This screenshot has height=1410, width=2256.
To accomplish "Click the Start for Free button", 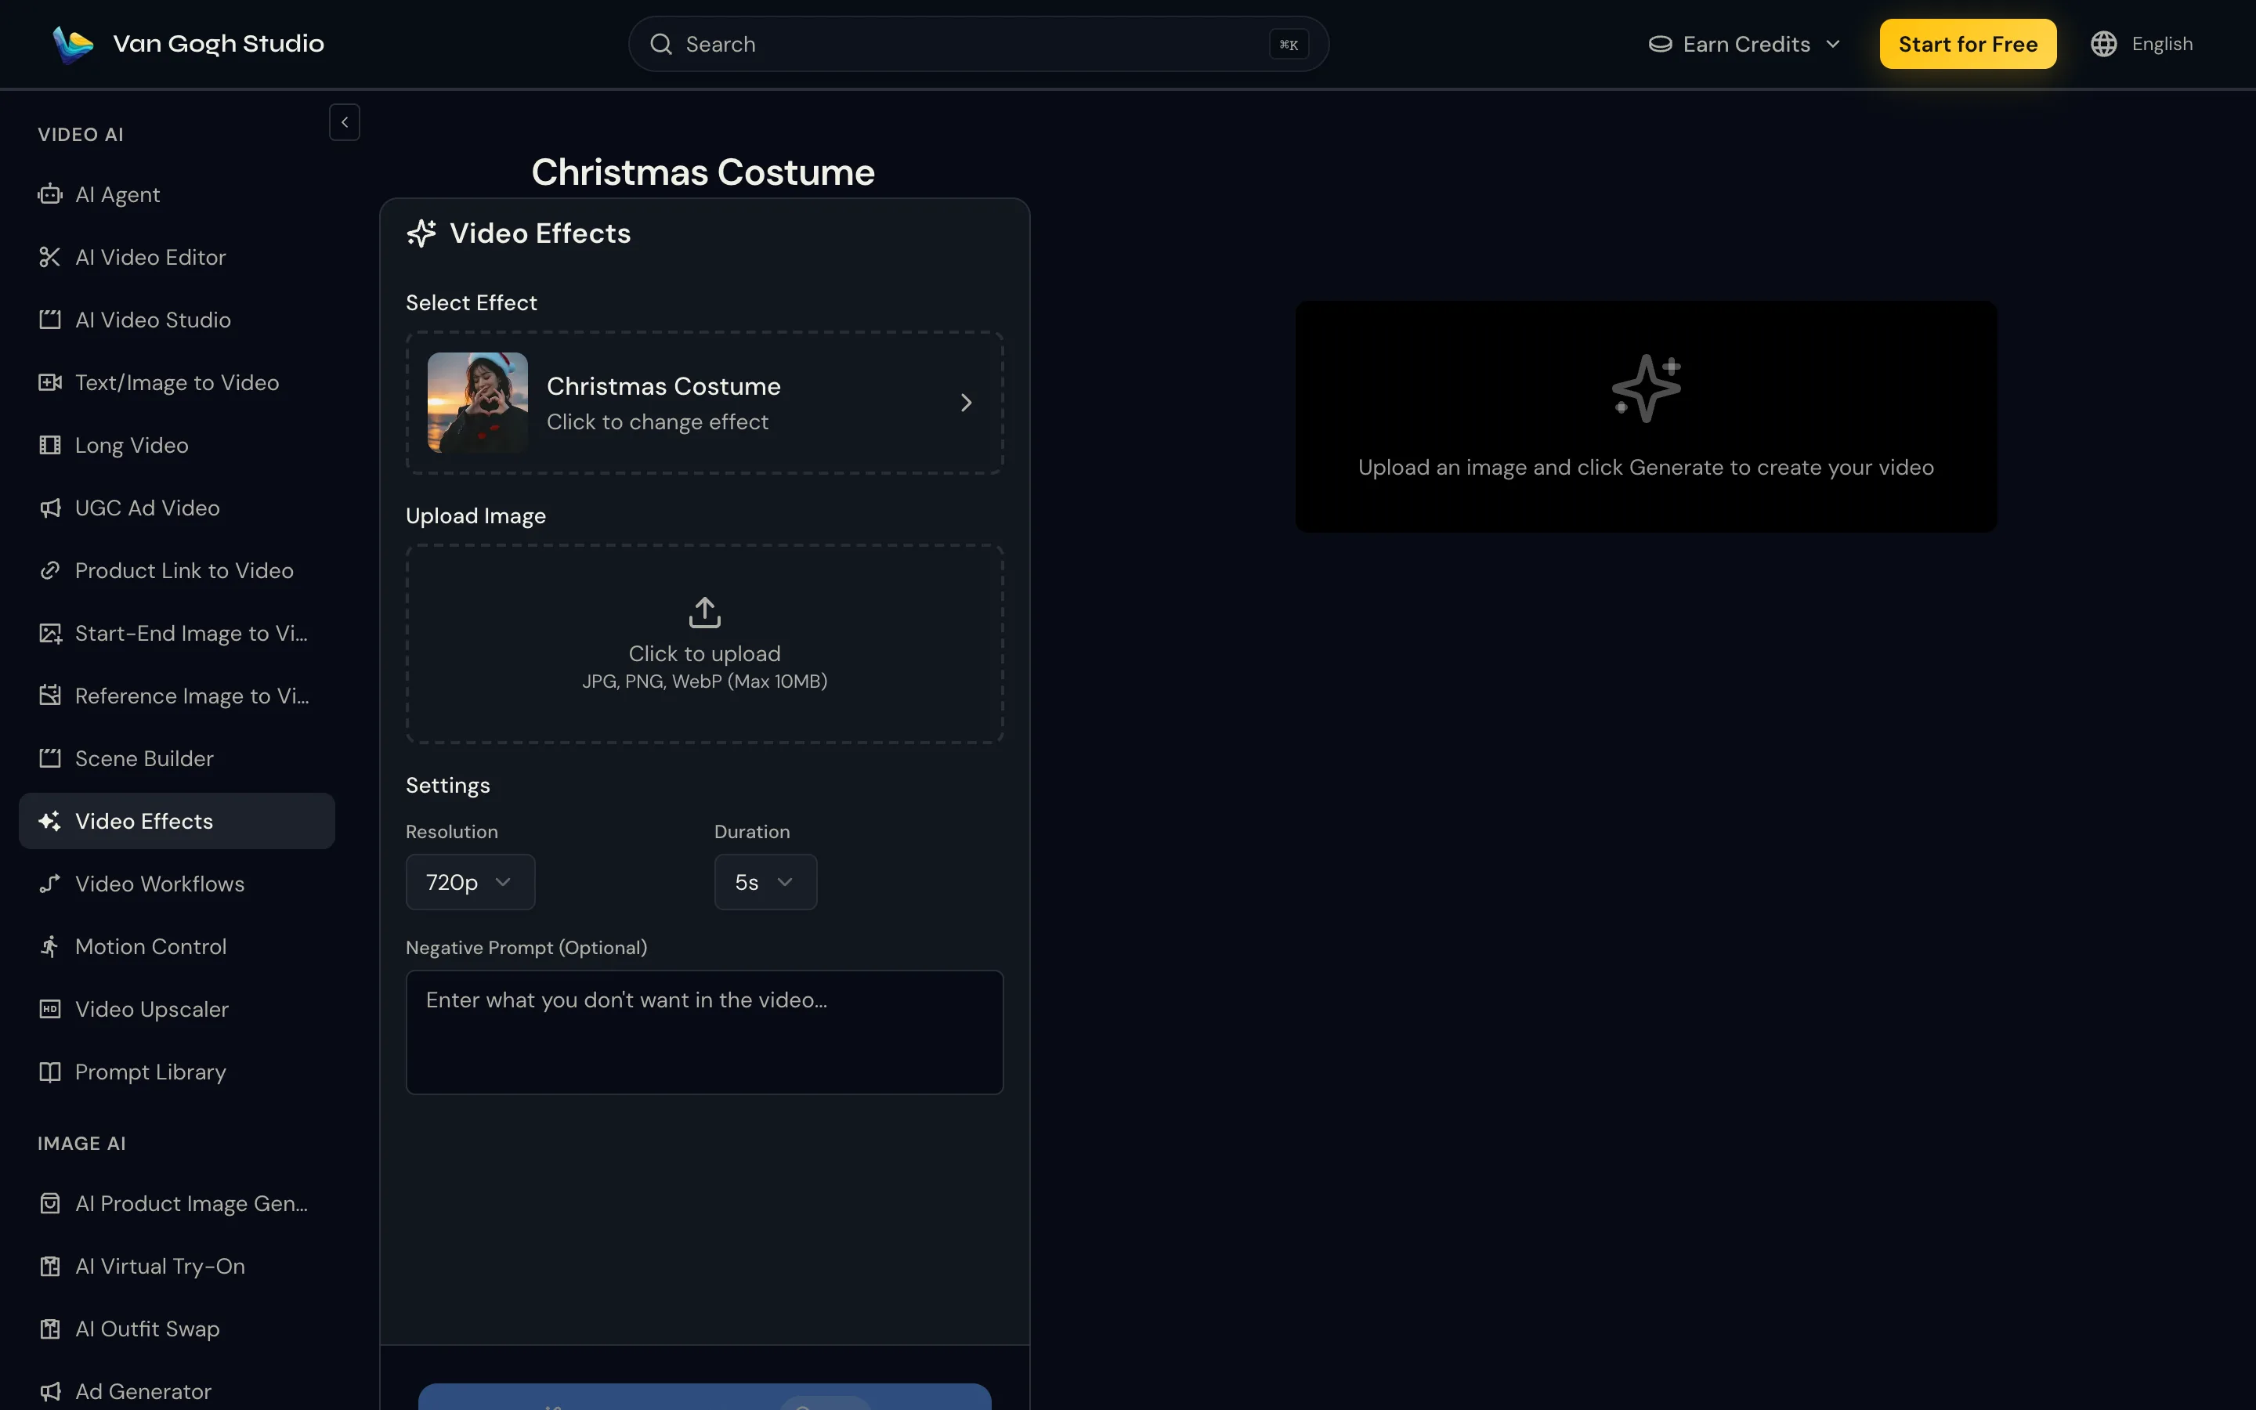I will 1967,44.
